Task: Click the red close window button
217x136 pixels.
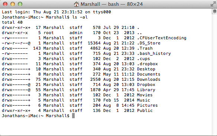Action: (5, 4)
